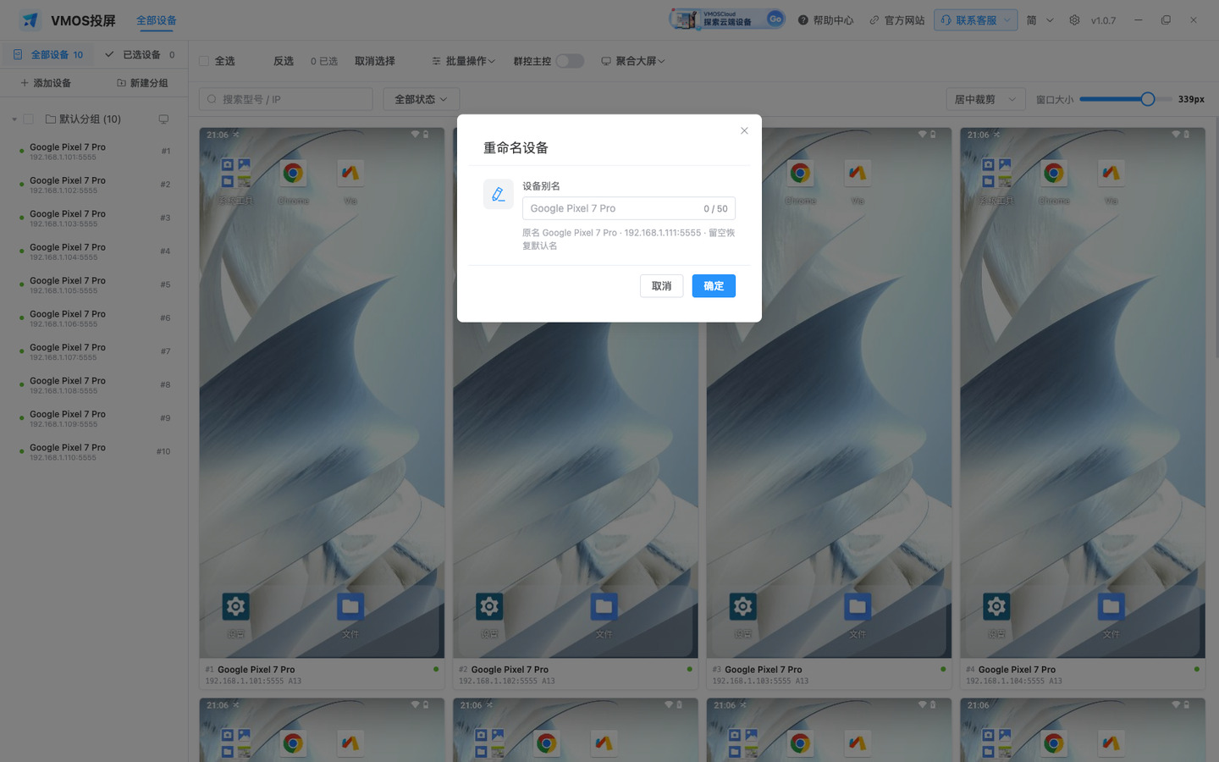Click 新建分组 to create a group
The height and width of the screenshot is (762, 1219).
pos(142,83)
